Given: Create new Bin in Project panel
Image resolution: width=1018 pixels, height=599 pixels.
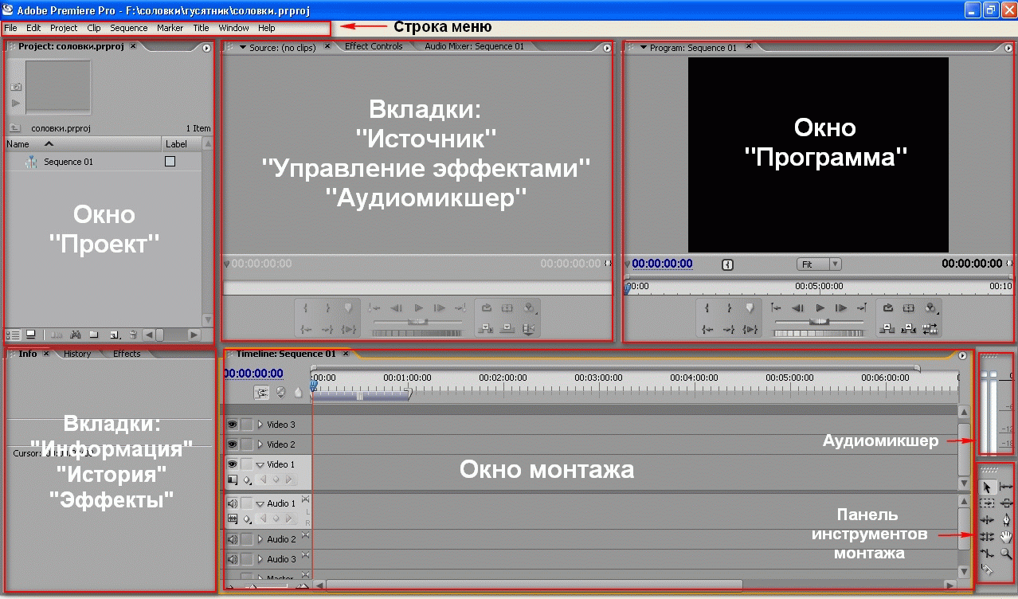Looking at the screenshot, I should coord(93,335).
